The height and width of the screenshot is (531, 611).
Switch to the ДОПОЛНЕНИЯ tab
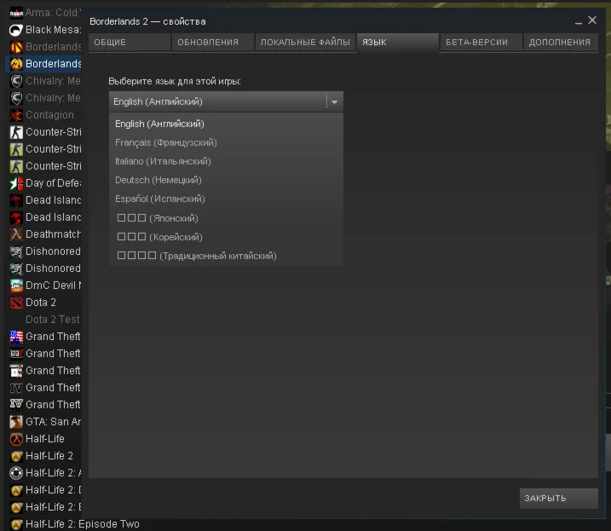pos(561,42)
